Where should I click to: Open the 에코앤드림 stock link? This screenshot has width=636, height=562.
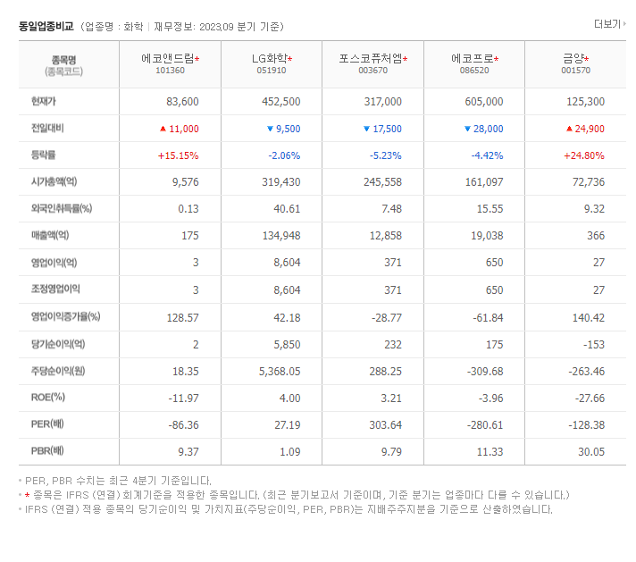click(168, 59)
